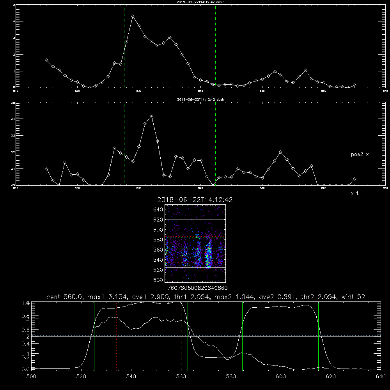Click the last diamond marker in dusk plot
The width and height of the screenshot is (390, 390).
coord(355,179)
